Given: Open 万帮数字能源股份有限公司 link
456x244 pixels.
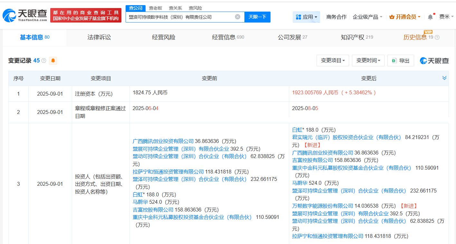Looking at the screenshot, I should pyautogui.click(x=323, y=206).
